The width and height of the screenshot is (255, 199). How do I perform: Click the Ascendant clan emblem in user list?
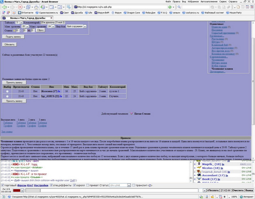tap(199, 175)
